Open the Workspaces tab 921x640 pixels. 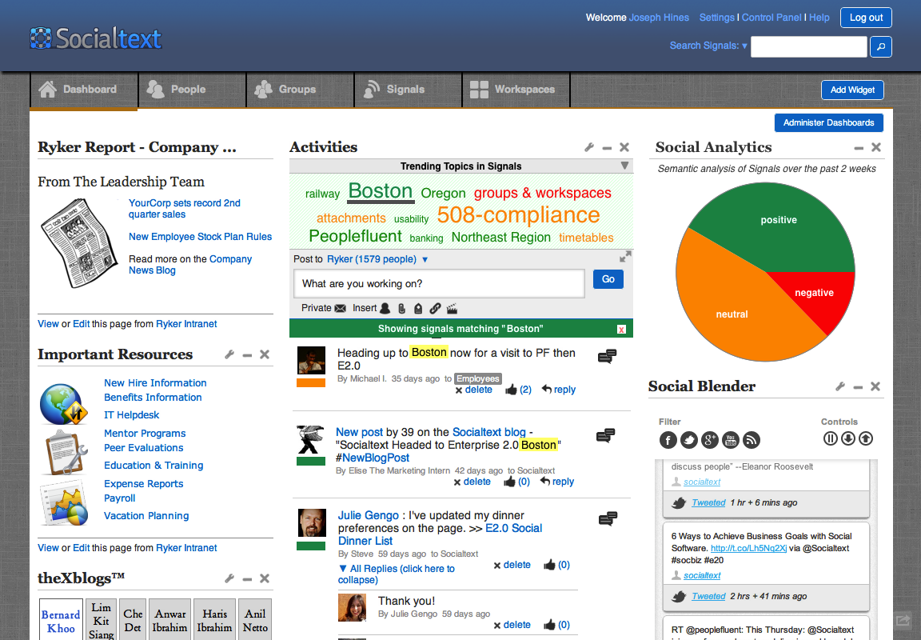pyautogui.click(x=516, y=90)
